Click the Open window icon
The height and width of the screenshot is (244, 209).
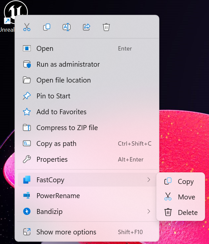point(27,49)
